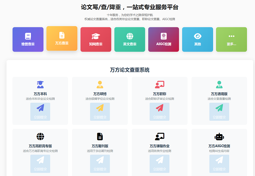Open the 更多... green category card
255x176 pixels.
tap(232, 39)
